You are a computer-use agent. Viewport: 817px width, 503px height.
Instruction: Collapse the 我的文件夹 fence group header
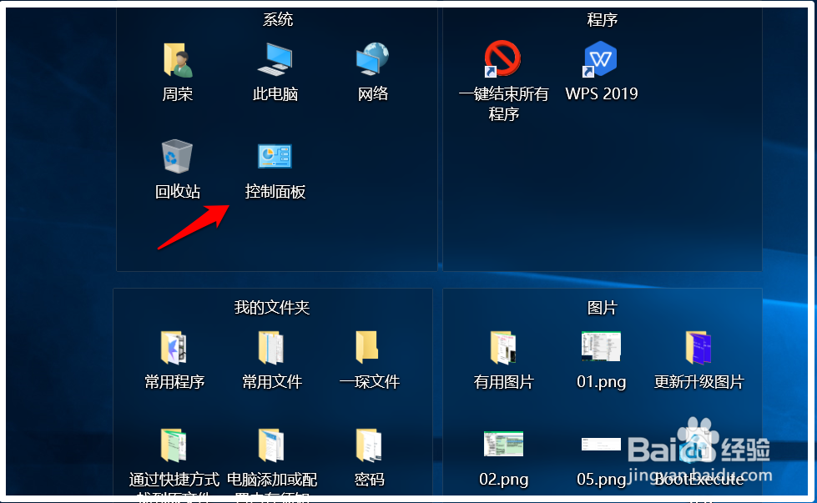coord(276,307)
